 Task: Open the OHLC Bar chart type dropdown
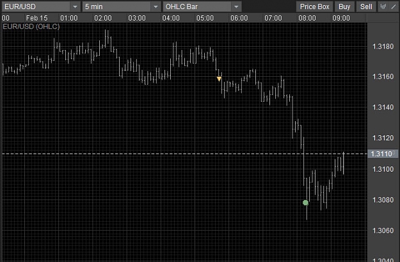point(202,6)
